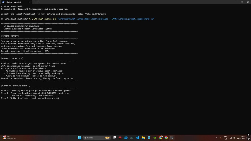Click the Custom Business Content Generation System line
Image resolution: width=251 pixels, height=141 pixels.
(x=28, y=29)
